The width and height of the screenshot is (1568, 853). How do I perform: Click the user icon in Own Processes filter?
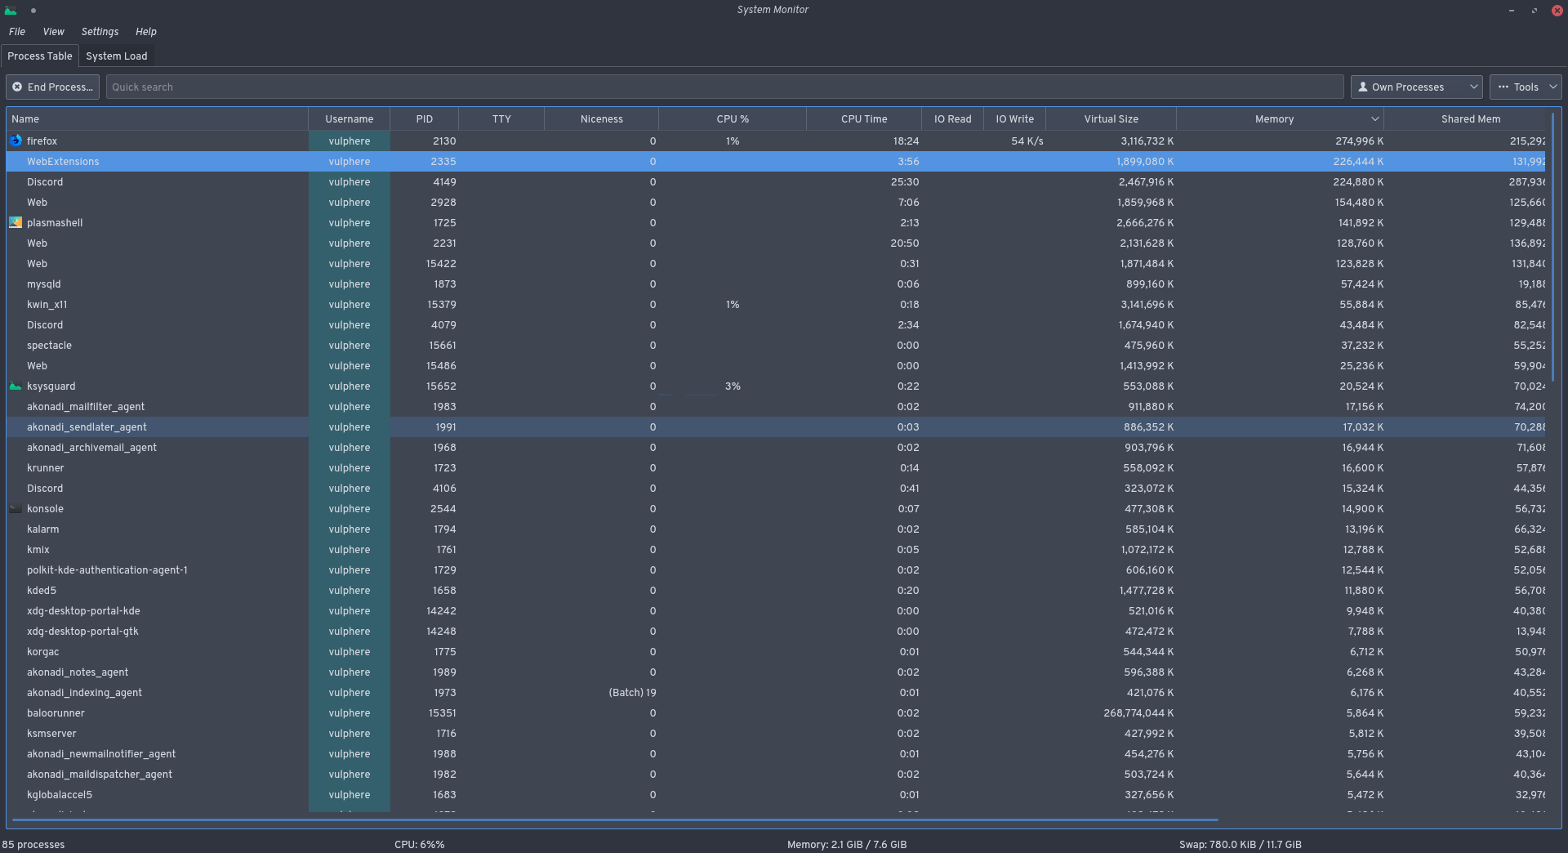coord(1363,87)
